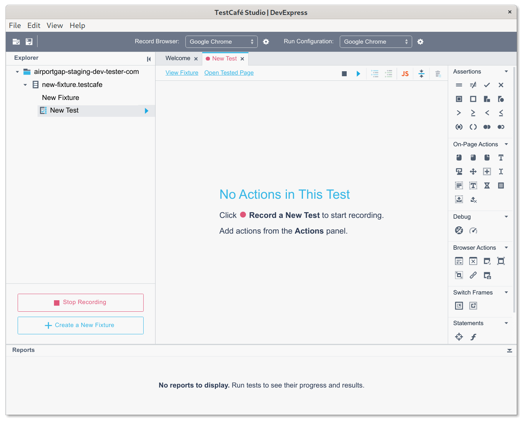Screen dimensions: 524x422
Task: Select New Fixture in the Explorer tree
Action: click(61, 98)
